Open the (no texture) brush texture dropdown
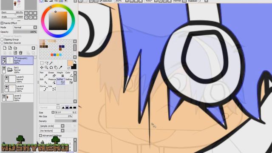272x153 pixels. [x=62, y=130]
